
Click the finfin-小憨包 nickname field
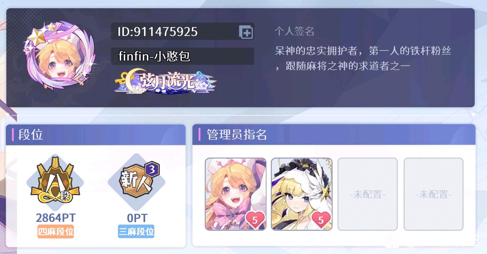pos(182,56)
